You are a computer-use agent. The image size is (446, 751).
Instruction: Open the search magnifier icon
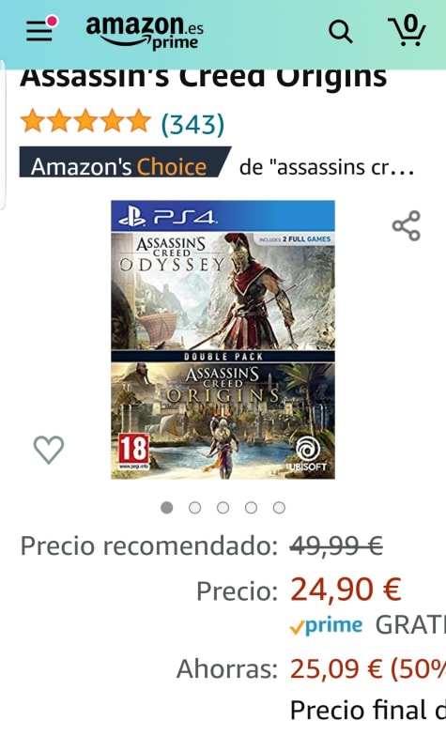(340, 32)
